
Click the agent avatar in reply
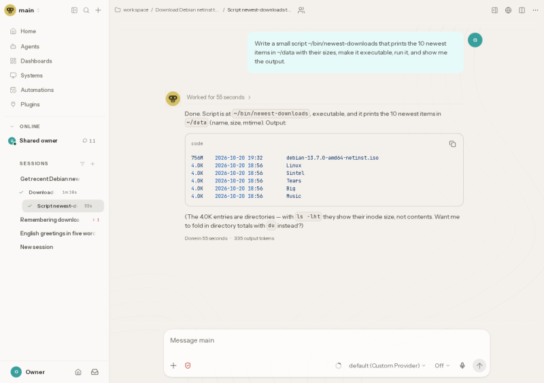[173, 99]
